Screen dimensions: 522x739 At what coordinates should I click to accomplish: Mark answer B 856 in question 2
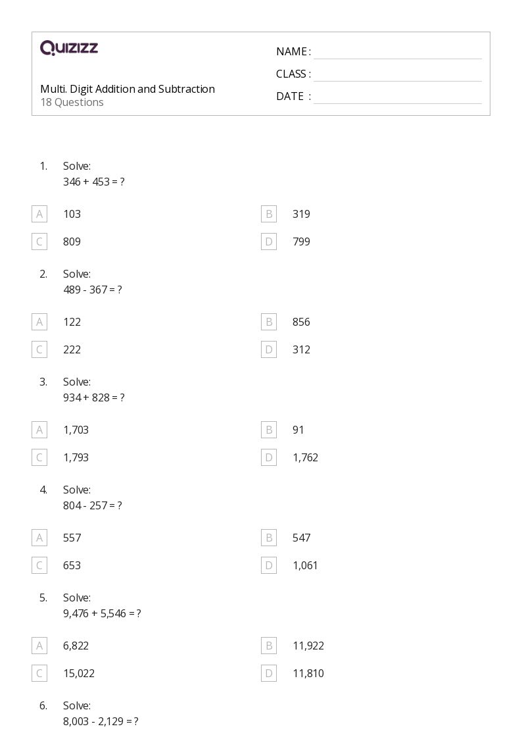tap(268, 322)
